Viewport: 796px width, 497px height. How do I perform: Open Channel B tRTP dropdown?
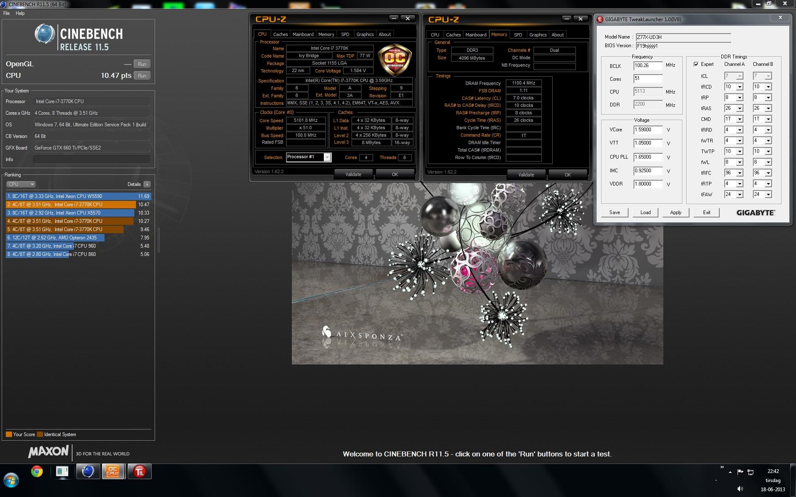pyautogui.click(x=768, y=184)
